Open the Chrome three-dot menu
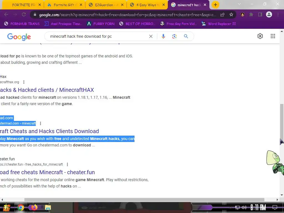This screenshot has width=284, height=213. [278, 15]
